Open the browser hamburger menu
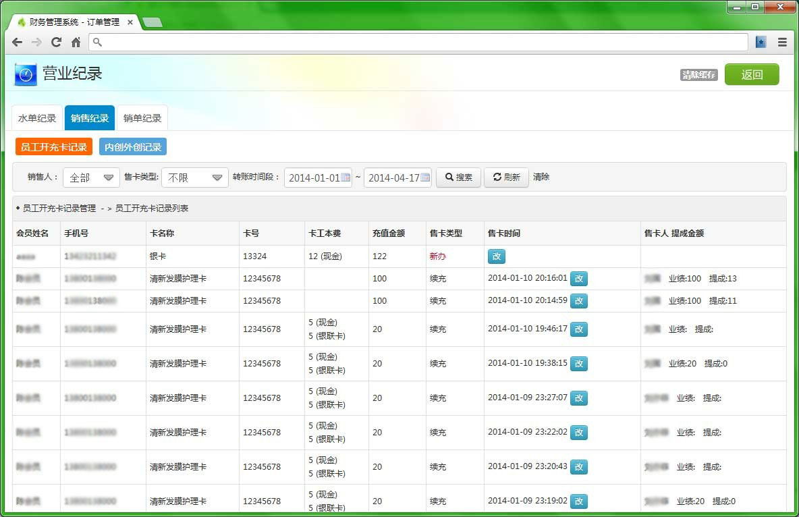This screenshot has height=517, width=799. tap(782, 43)
